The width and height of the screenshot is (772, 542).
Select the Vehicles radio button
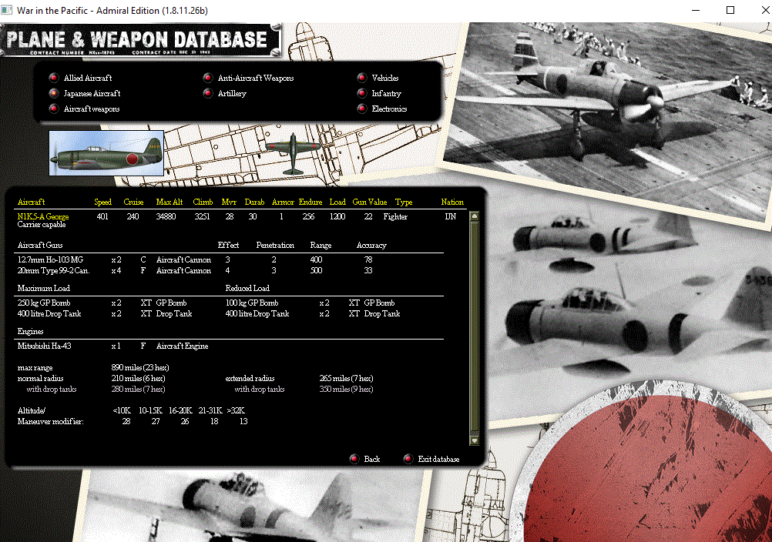click(x=362, y=78)
